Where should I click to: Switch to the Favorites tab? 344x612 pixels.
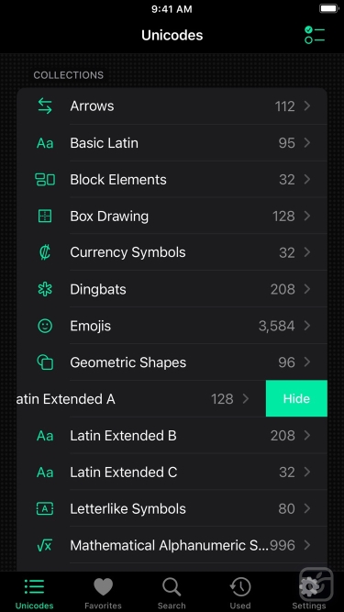(103, 594)
